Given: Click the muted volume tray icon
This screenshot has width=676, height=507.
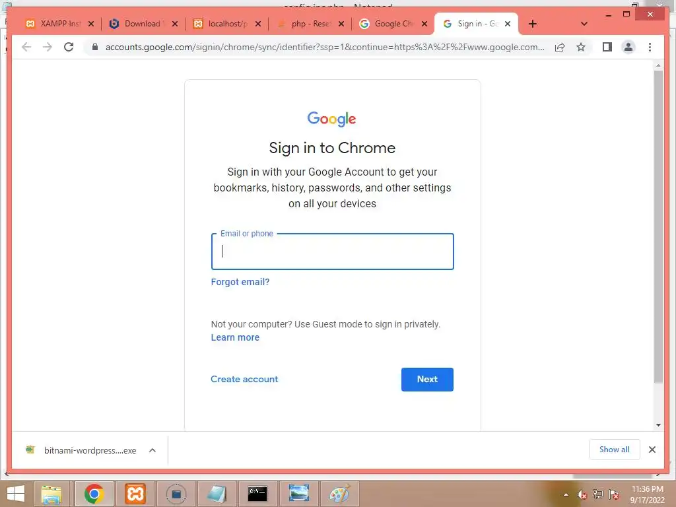Looking at the screenshot, I should [x=582, y=495].
